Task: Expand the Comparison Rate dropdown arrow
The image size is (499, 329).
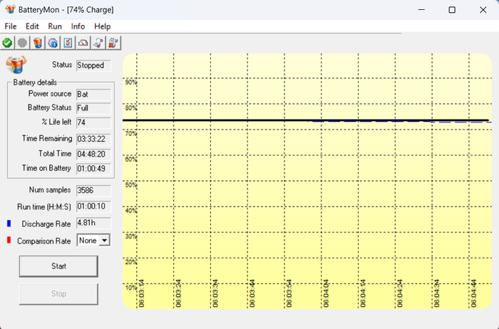Action: click(x=104, y=241)
